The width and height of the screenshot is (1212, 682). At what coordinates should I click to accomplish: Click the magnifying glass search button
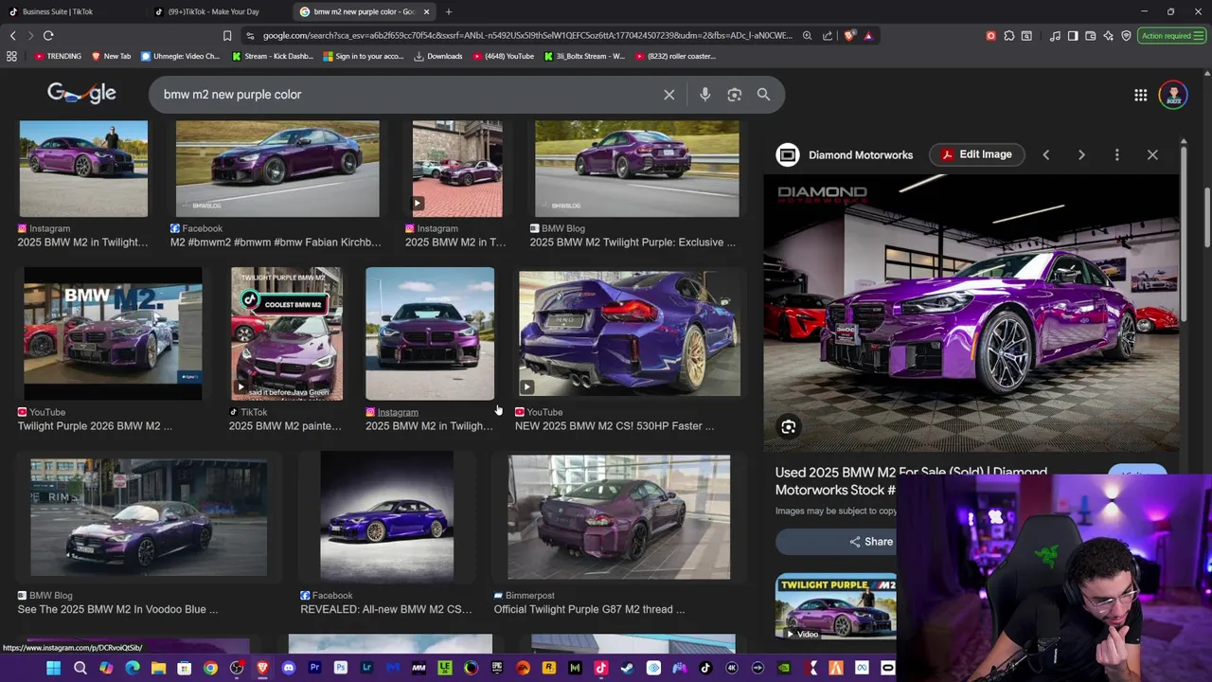[x=763, y=95]
